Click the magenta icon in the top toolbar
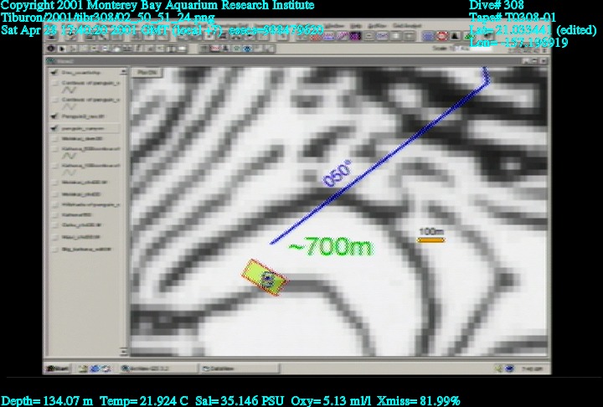Screen dimensions: 603x407 353,36
